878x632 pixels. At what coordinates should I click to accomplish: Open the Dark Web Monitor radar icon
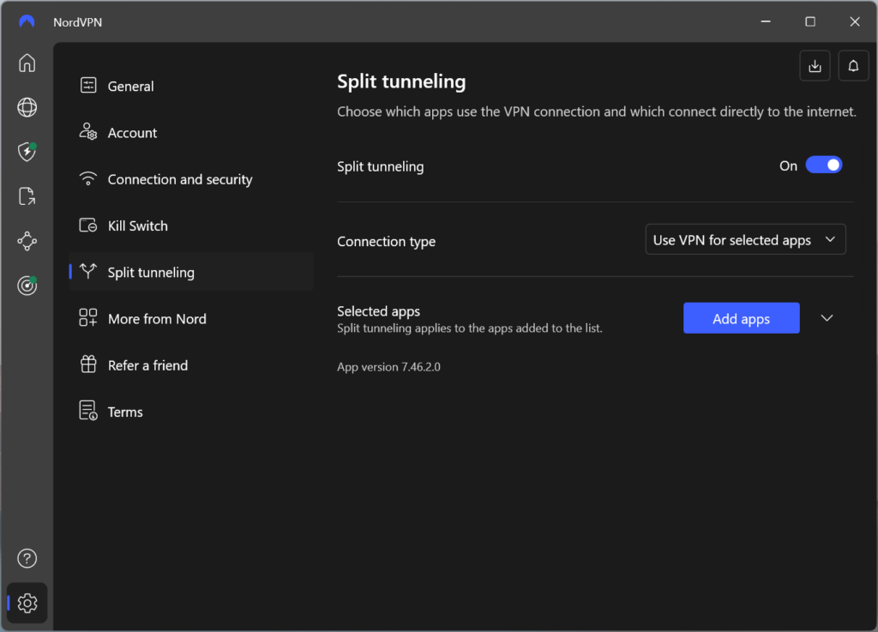coord(27,286)
